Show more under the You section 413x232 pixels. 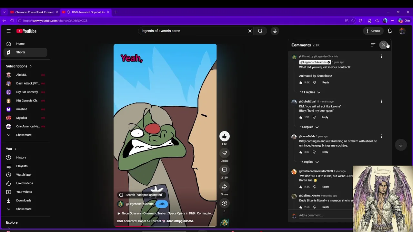pos(24,209)
